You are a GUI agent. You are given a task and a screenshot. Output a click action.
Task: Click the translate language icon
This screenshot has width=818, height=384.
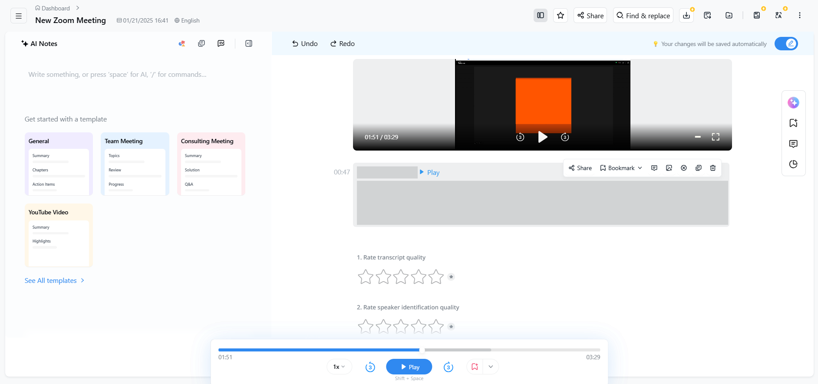tap(778, 16)
